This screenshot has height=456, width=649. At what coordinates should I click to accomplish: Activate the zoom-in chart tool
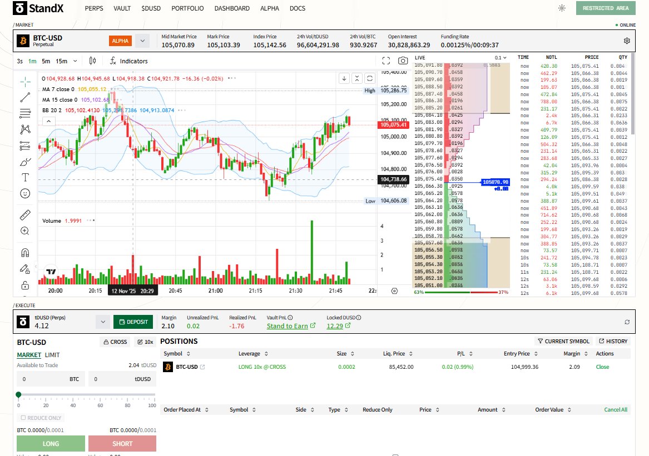25,231
